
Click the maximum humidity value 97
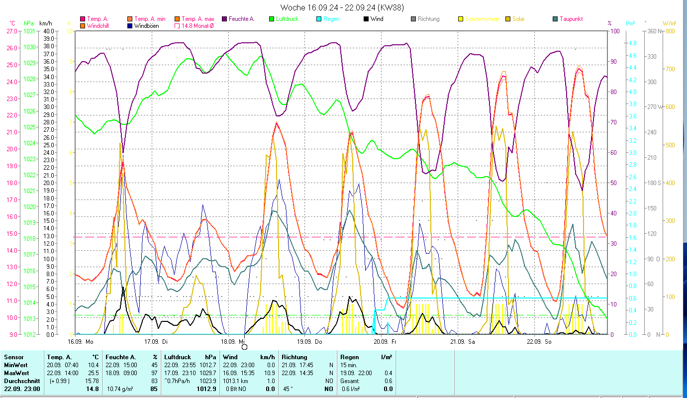pyautogui.click(x=154, y=373)
